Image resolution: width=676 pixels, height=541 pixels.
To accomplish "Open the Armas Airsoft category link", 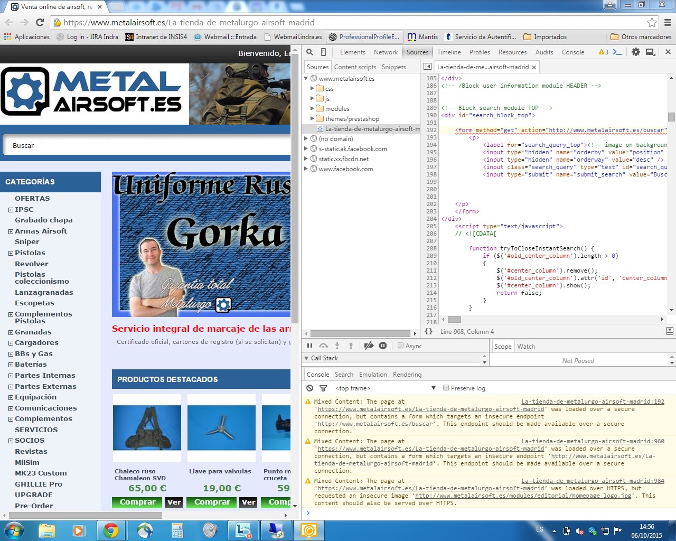I will (41, 231).
